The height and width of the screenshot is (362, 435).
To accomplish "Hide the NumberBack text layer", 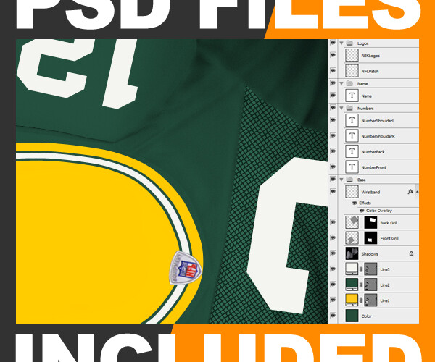I will 333,151.
